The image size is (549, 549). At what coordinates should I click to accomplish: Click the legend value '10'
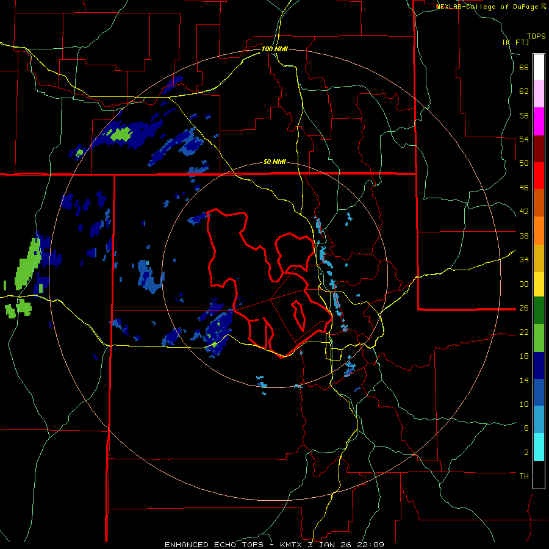point(524,404)
